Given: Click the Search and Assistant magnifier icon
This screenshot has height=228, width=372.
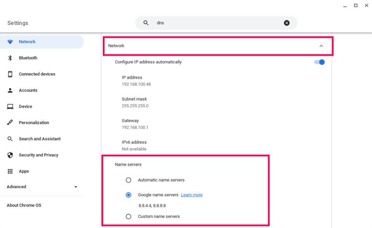Looking at the screenshot, I should pyautogui.click(x=10, y=139).
